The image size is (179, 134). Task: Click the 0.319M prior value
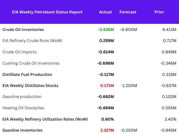[169, 74]
